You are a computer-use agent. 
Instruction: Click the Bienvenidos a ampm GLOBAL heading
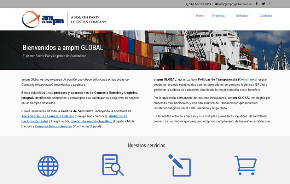coord(63,47)
